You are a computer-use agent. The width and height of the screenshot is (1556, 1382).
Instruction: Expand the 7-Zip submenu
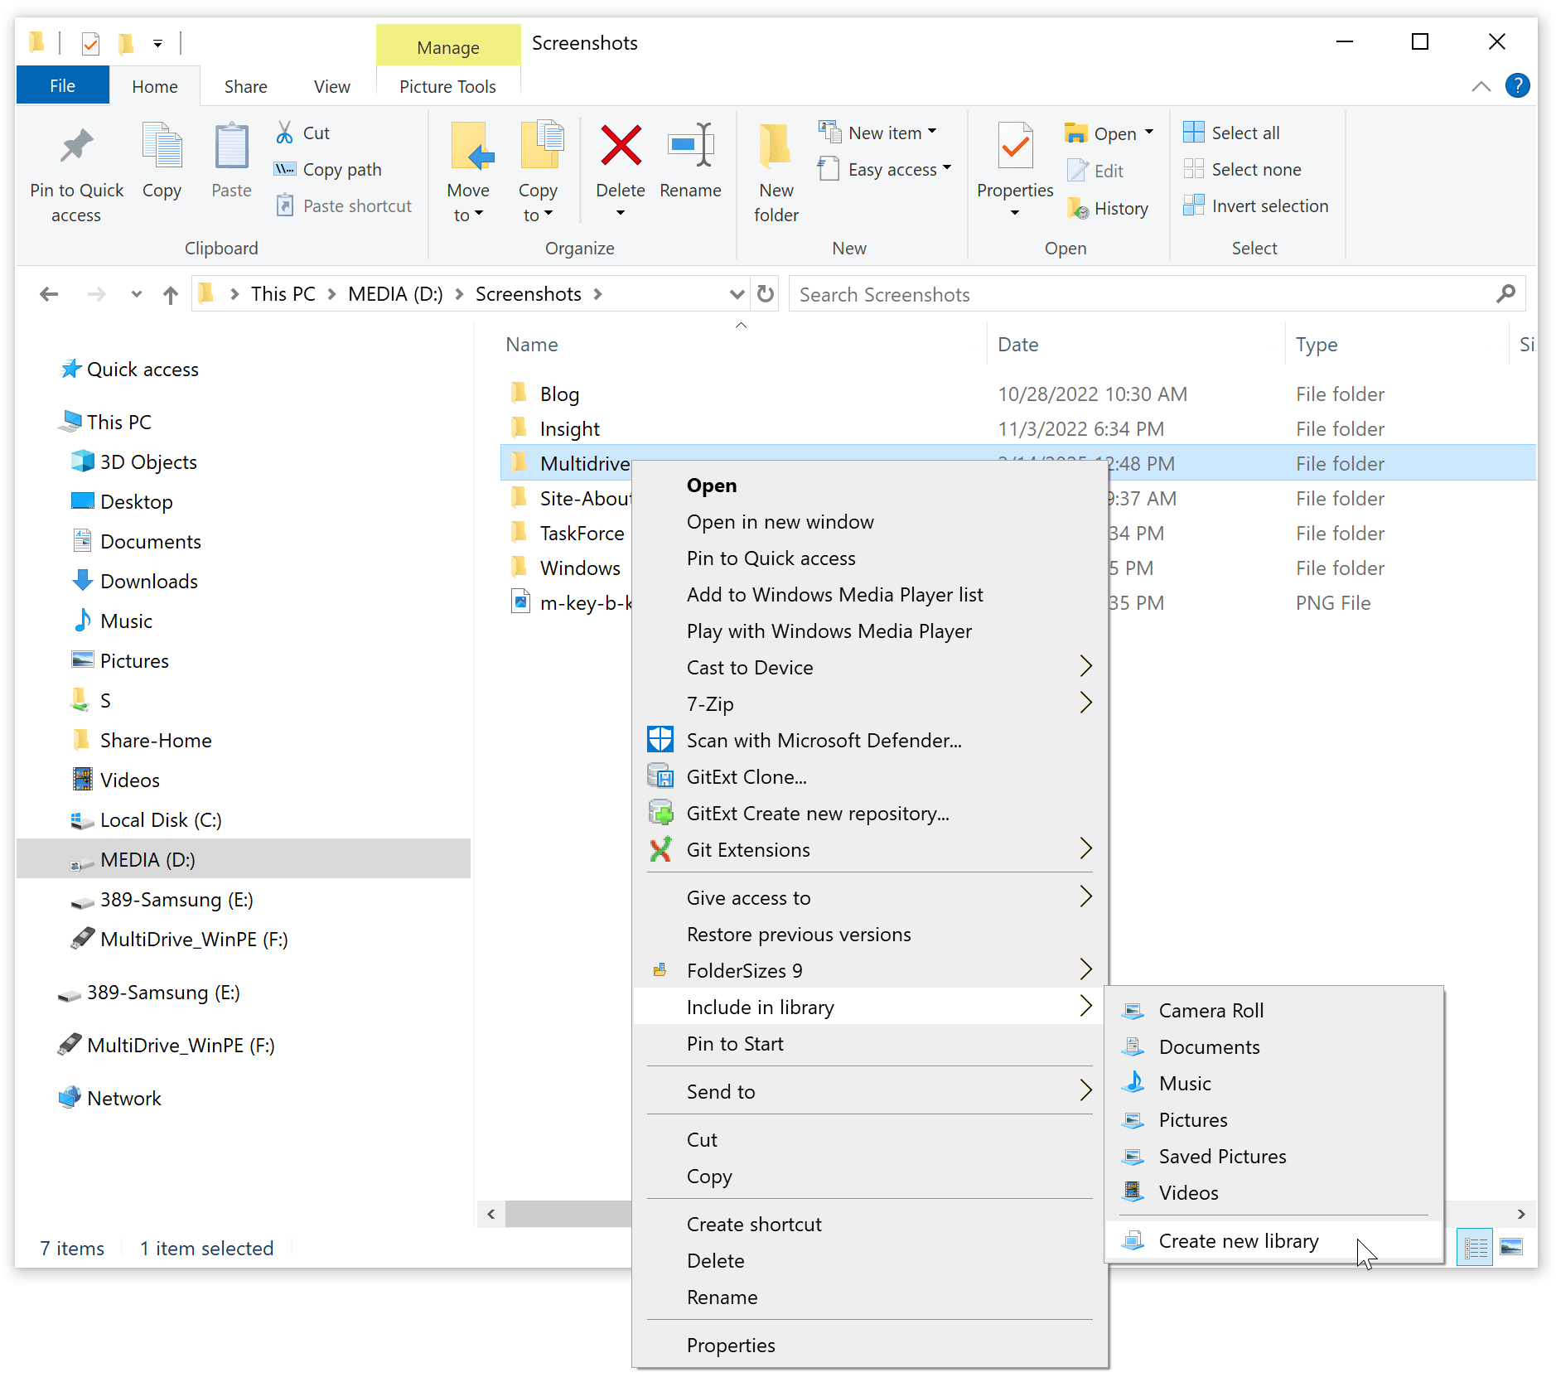[x=1085, y=703]
